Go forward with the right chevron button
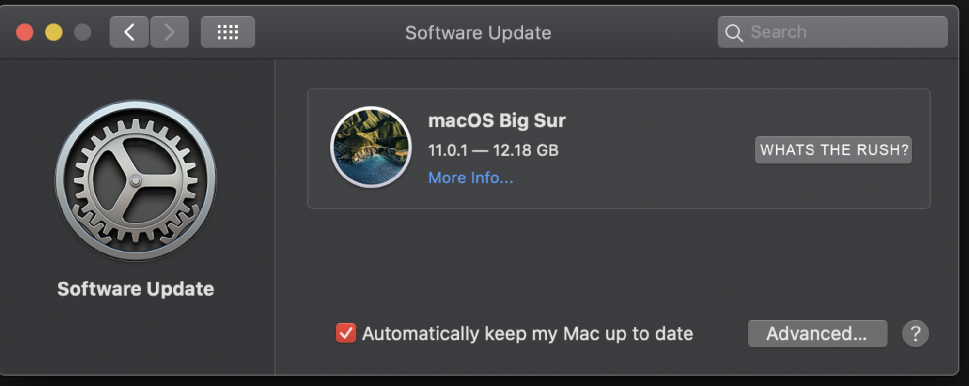969x386 pixels. [x=169, y=32]
